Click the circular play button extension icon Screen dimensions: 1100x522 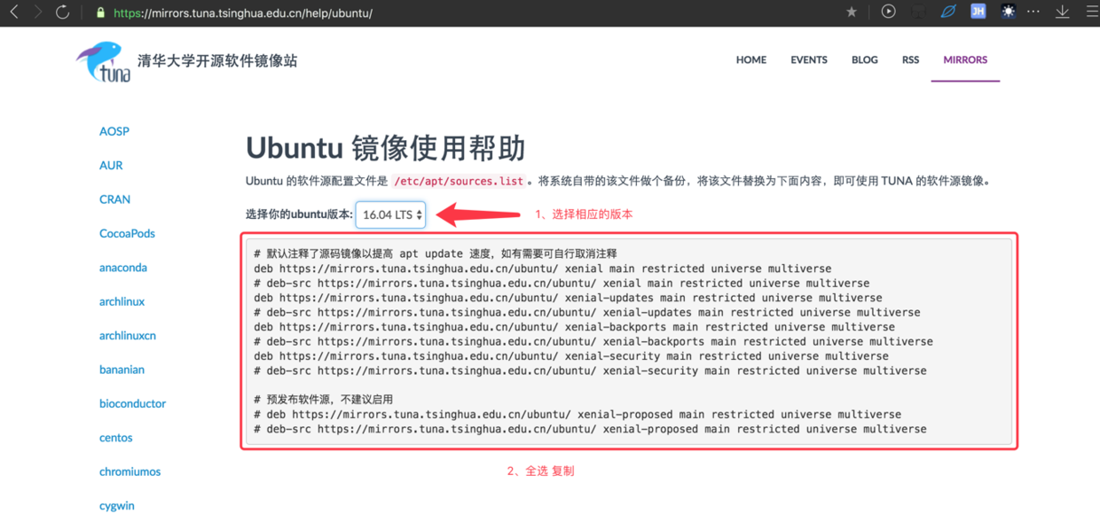(888, 12)
